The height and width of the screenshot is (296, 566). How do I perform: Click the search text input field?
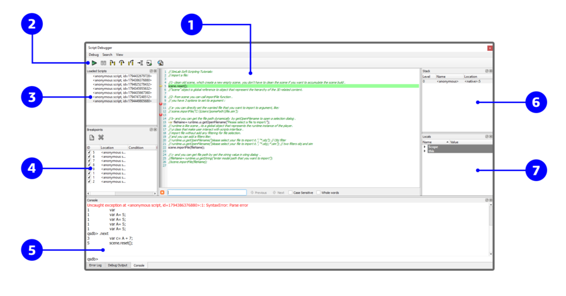(206, 192)
